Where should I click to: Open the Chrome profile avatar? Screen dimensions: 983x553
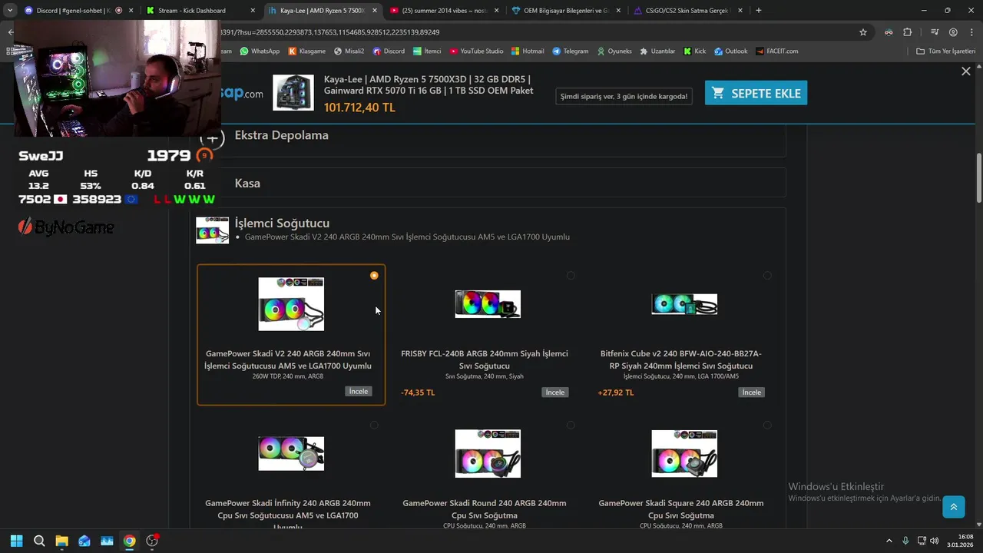click(953, 32)
